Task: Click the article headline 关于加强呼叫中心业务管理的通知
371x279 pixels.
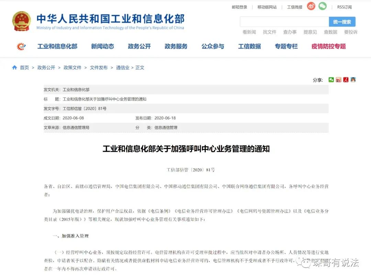Action: [x=186, y=149]
